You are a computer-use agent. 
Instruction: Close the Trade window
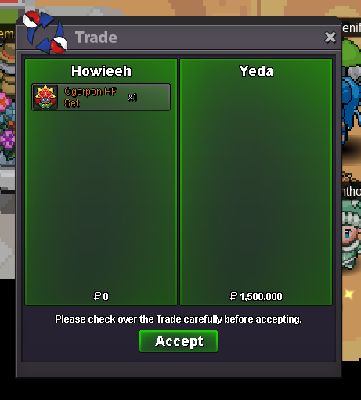point(330,38)
